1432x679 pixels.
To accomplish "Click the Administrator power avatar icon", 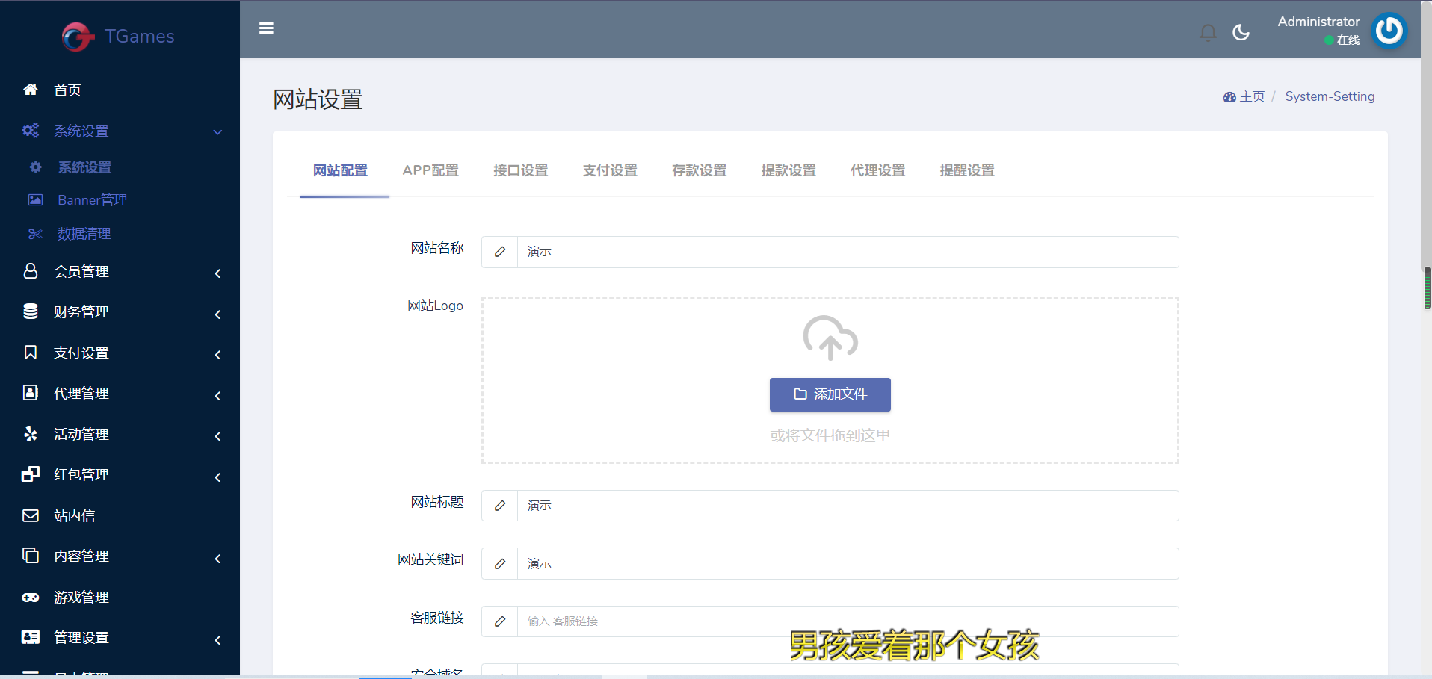I will click(x=1389, y=31).
